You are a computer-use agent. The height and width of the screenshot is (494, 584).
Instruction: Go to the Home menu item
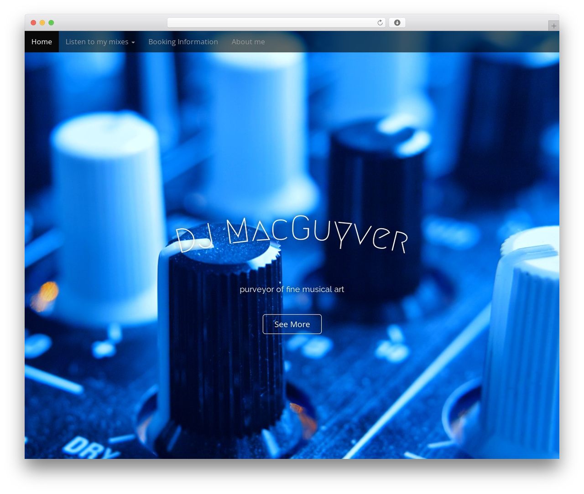(x=42, y=41)
